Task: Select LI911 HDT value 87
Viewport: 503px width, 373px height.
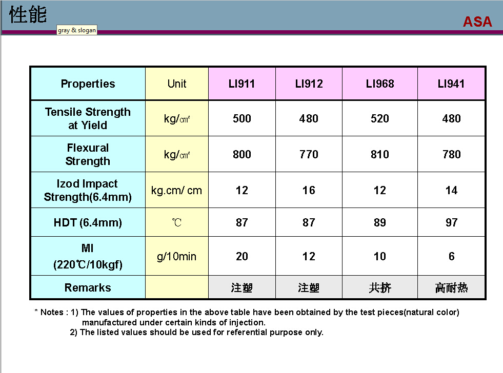Action: [x=242, y=222]
